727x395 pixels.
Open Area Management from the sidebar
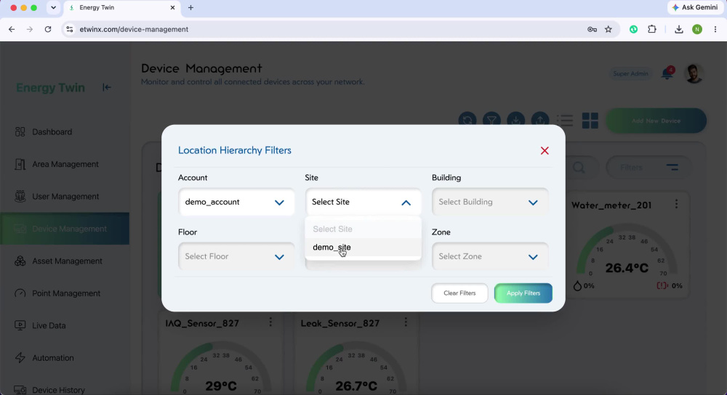point(65,164)
